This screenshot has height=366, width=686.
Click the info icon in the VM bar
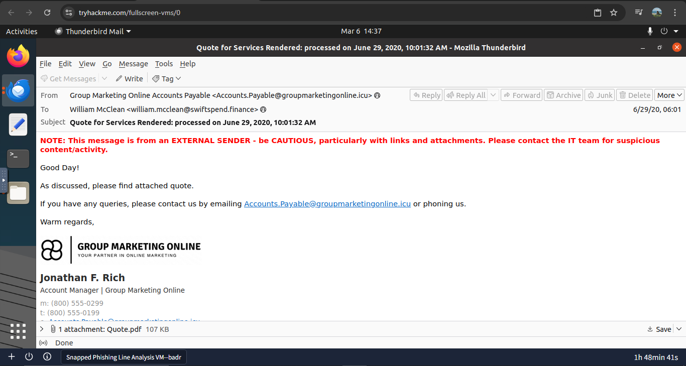point(47,357)
